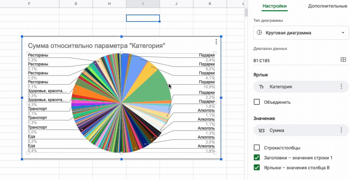Select column J header
This screenshot has width=350, height=180.
click(176, 4)
